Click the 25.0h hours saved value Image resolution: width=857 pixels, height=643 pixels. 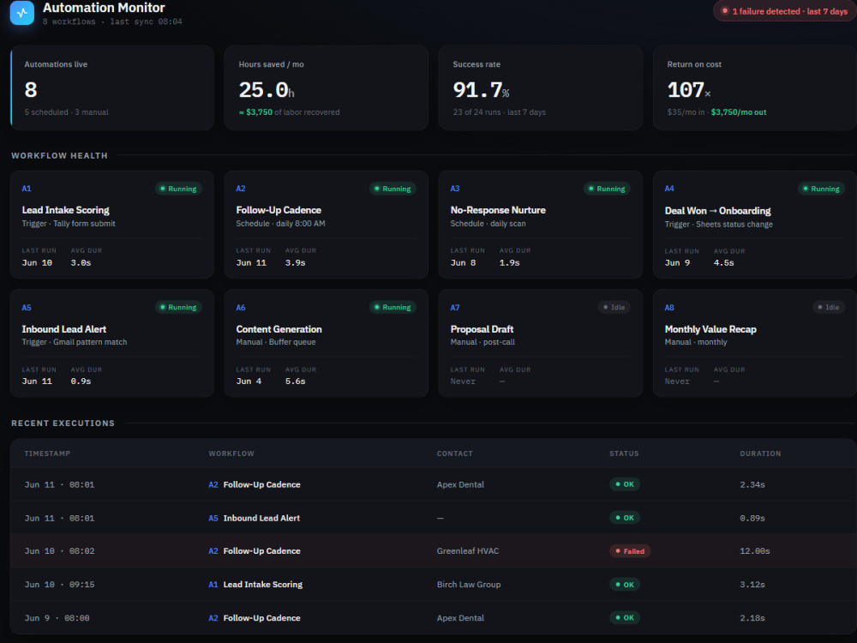267,90
